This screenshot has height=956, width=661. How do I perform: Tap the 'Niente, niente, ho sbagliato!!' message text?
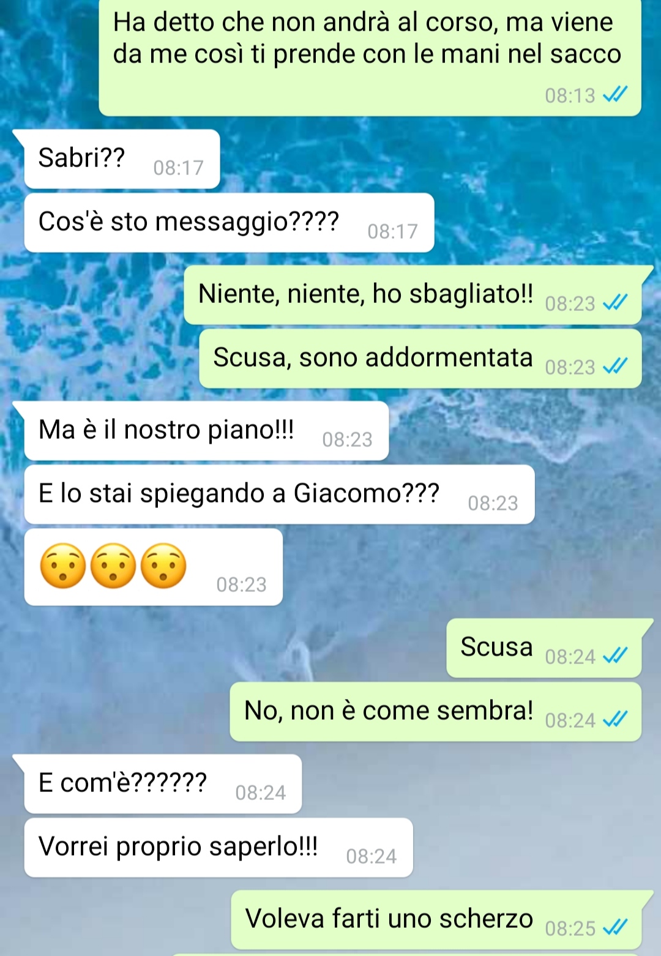[365, 294]
